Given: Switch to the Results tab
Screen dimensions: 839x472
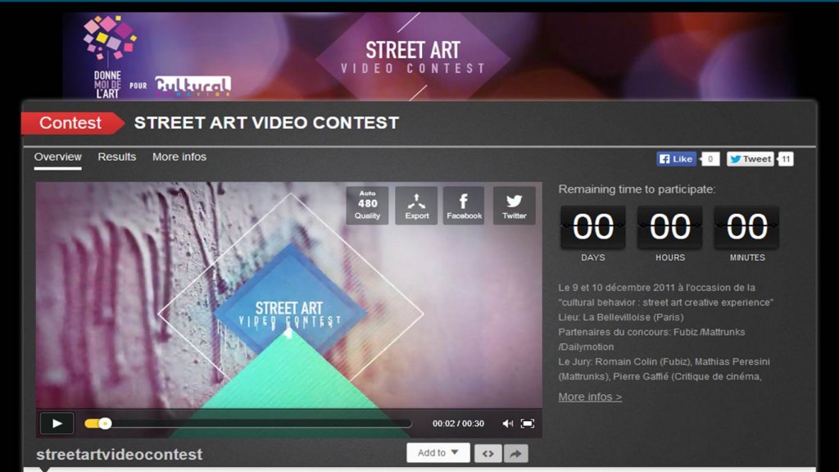Looking at the screenshot, I should (x=116, y=157).
